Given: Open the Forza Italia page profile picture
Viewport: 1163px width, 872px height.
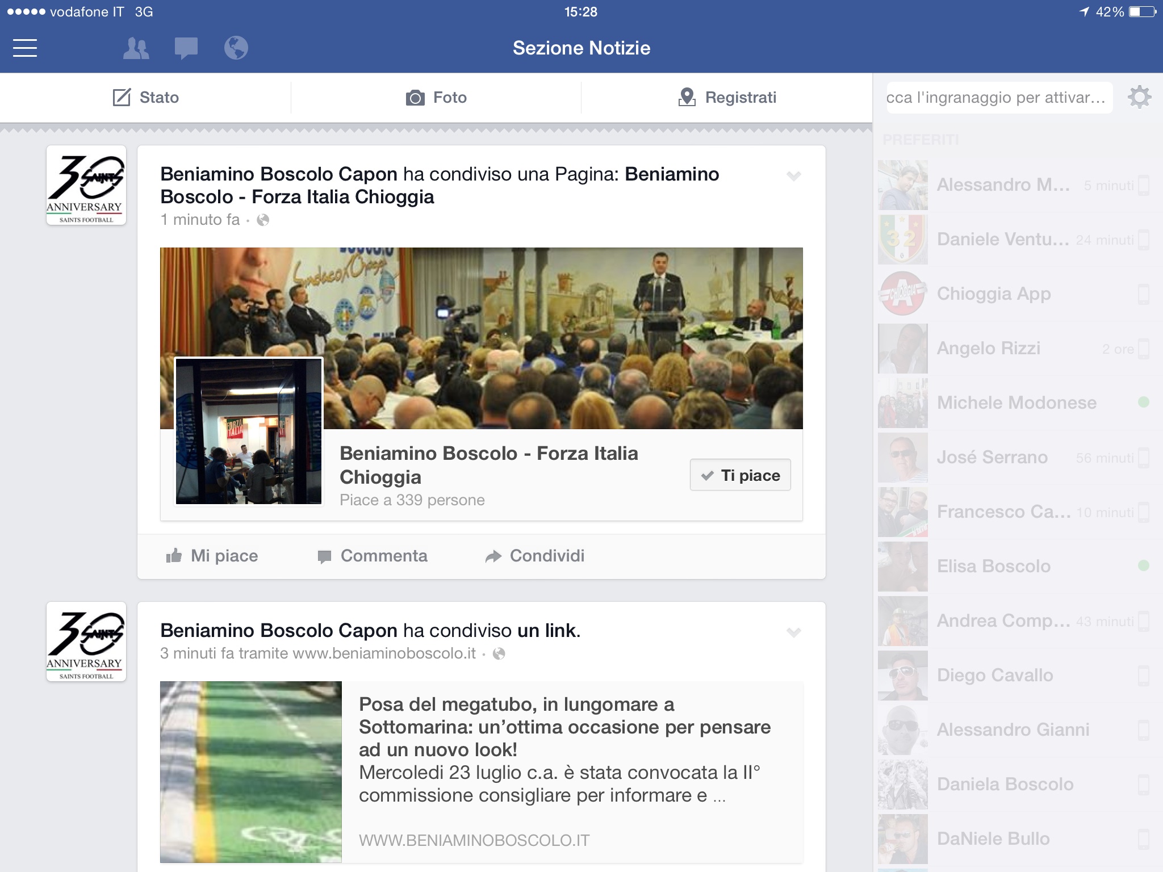Looking at the screenshot, I should click(x=249, y=431).
